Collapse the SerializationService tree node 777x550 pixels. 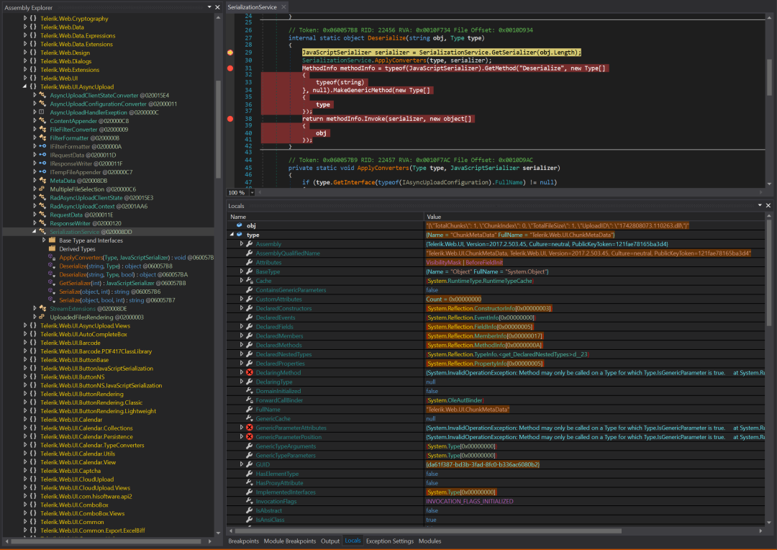35,232
